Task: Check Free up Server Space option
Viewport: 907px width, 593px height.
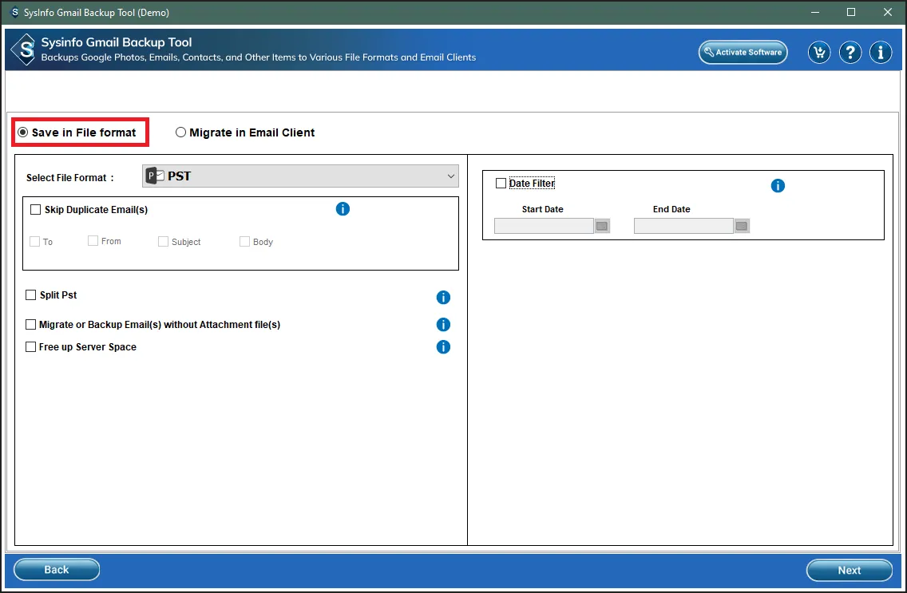Action: (31, 347)
